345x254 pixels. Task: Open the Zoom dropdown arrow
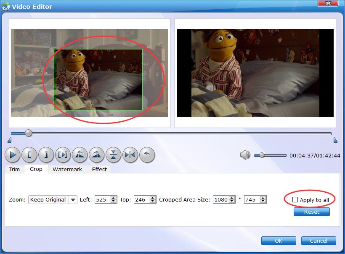click(x=73, y=200)
